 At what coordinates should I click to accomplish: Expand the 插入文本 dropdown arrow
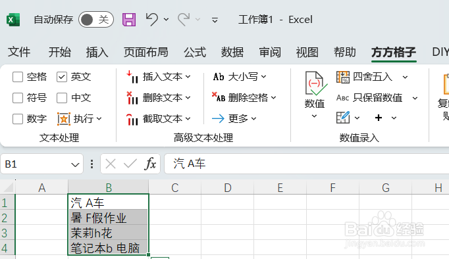tap(188, 77)
